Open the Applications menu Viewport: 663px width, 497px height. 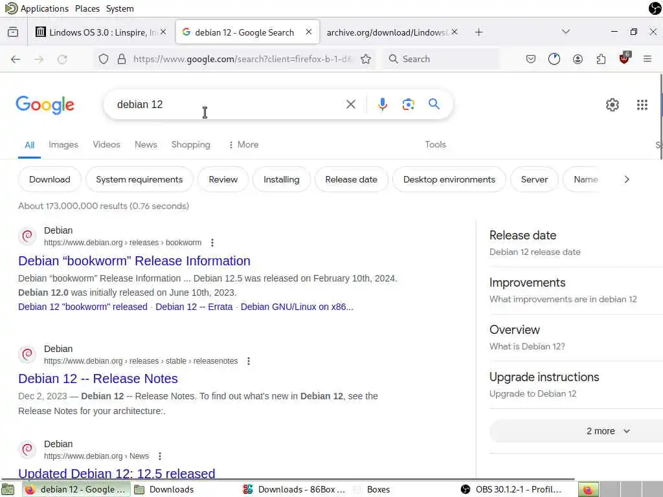[x=45, y=8]
